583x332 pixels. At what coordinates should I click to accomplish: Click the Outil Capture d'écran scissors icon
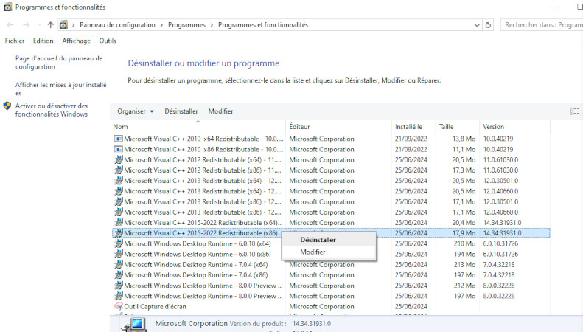click(118, 307)
